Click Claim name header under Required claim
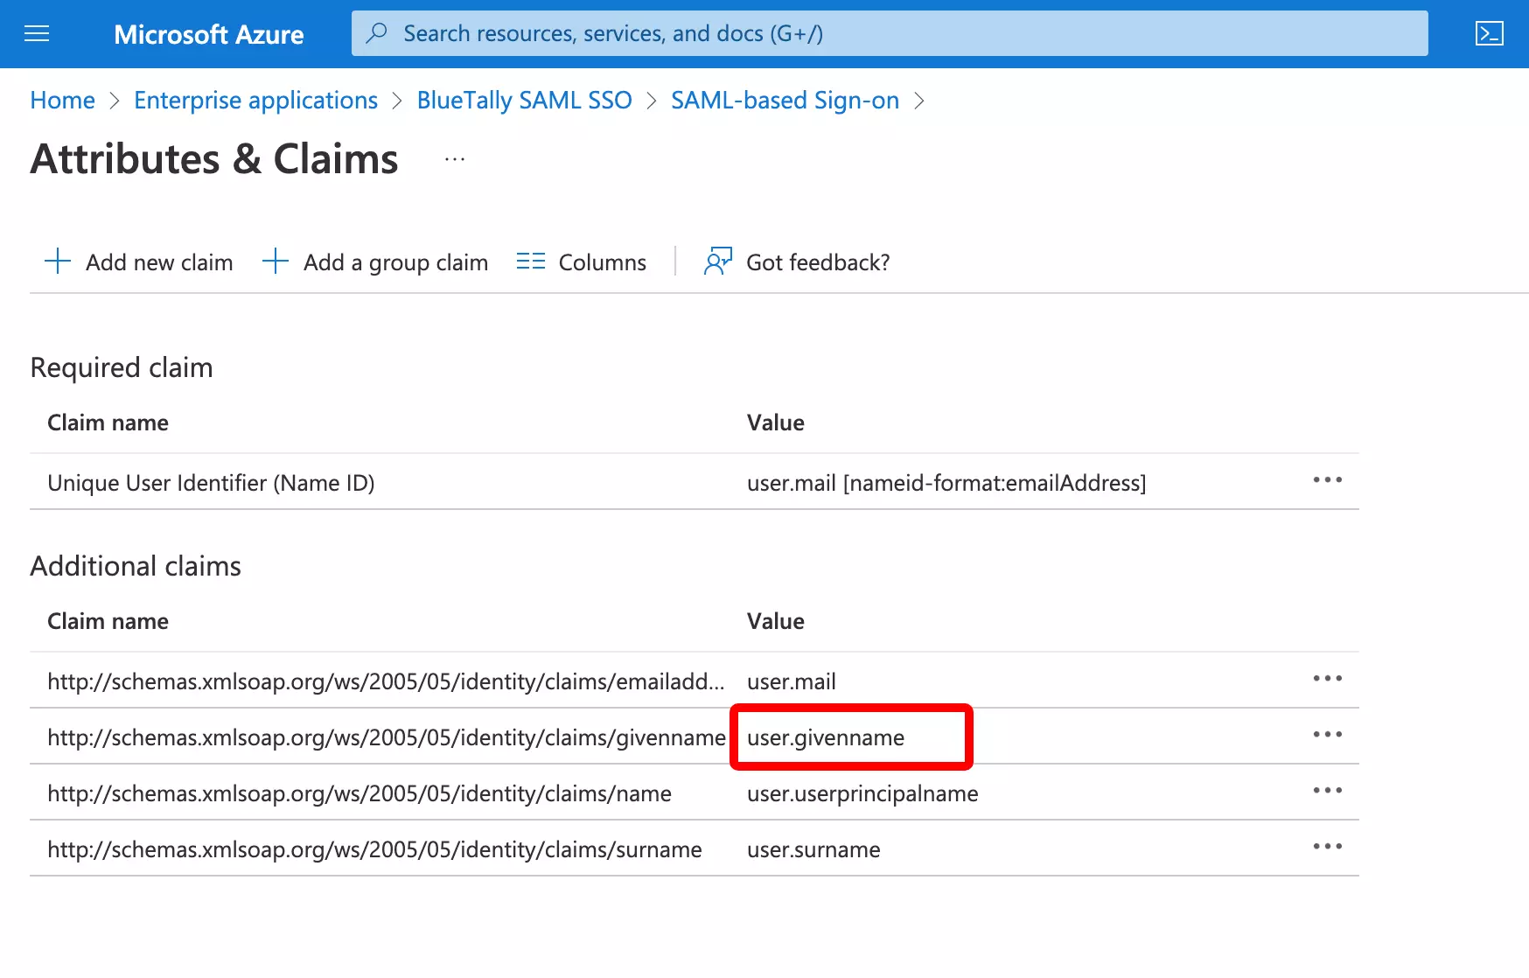The height and width of the screenshot is (978, 1529). click(108, 423)
